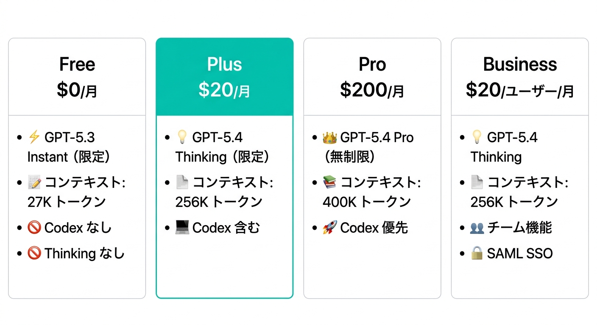Click the crown icon beside GPT-5.4 Pro
597x325 pixels.
tap(329, 138)
